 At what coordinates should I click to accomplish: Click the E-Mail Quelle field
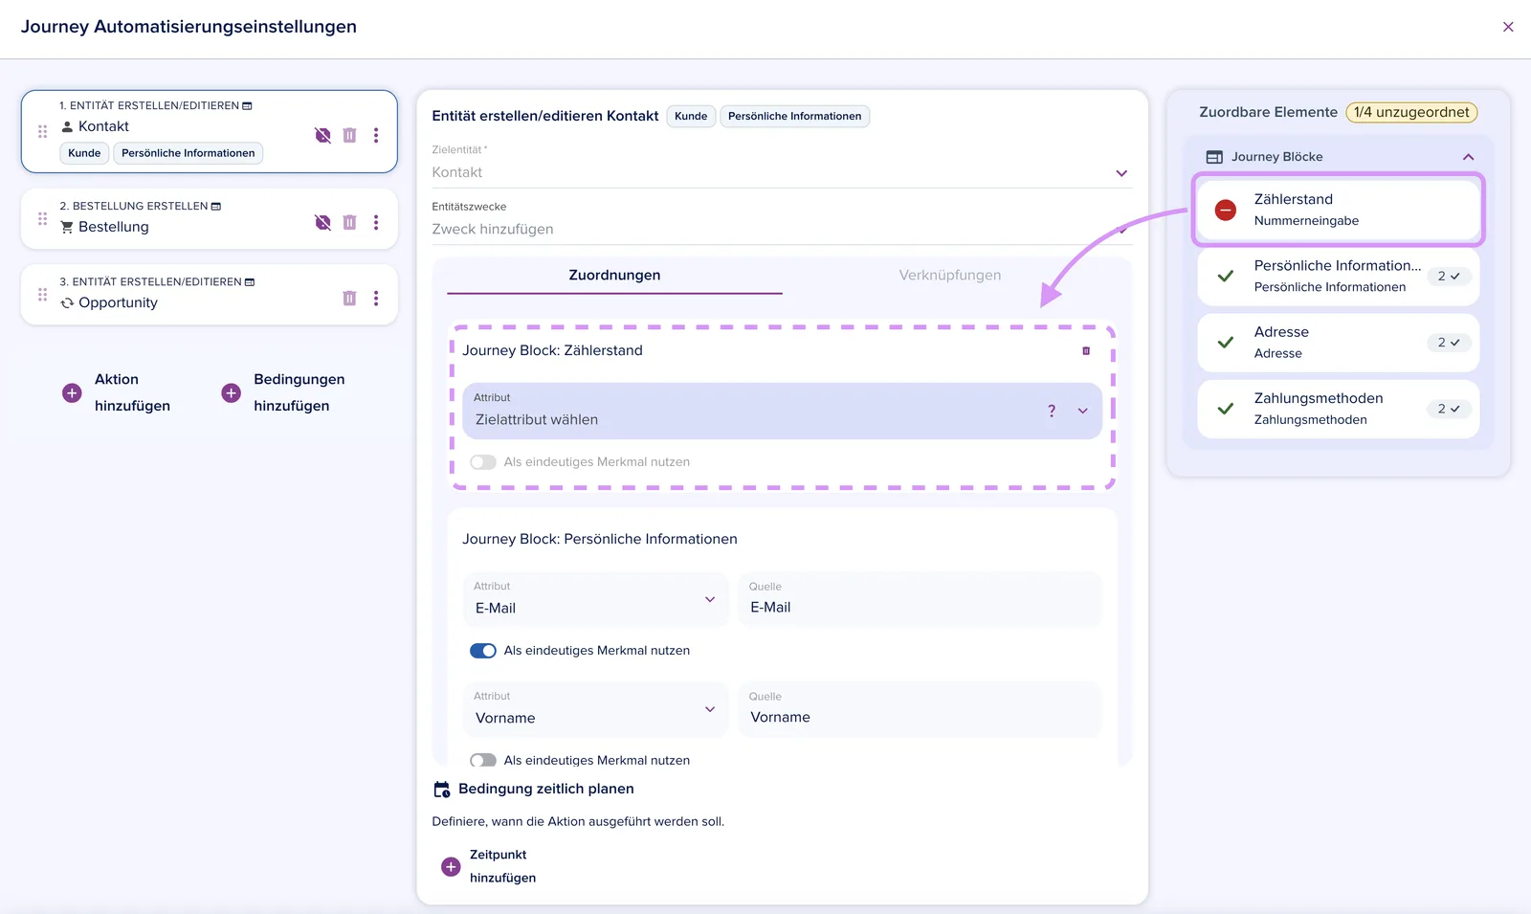[920, 600]
